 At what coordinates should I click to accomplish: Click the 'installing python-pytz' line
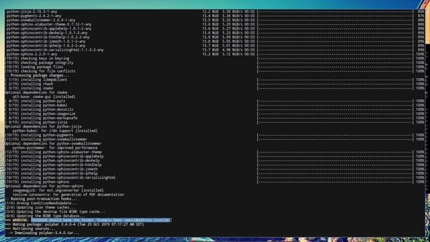pos(35,101)
